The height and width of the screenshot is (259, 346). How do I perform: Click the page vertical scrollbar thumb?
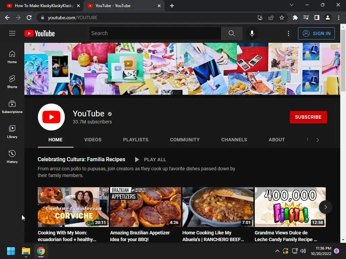pos(343,60)
